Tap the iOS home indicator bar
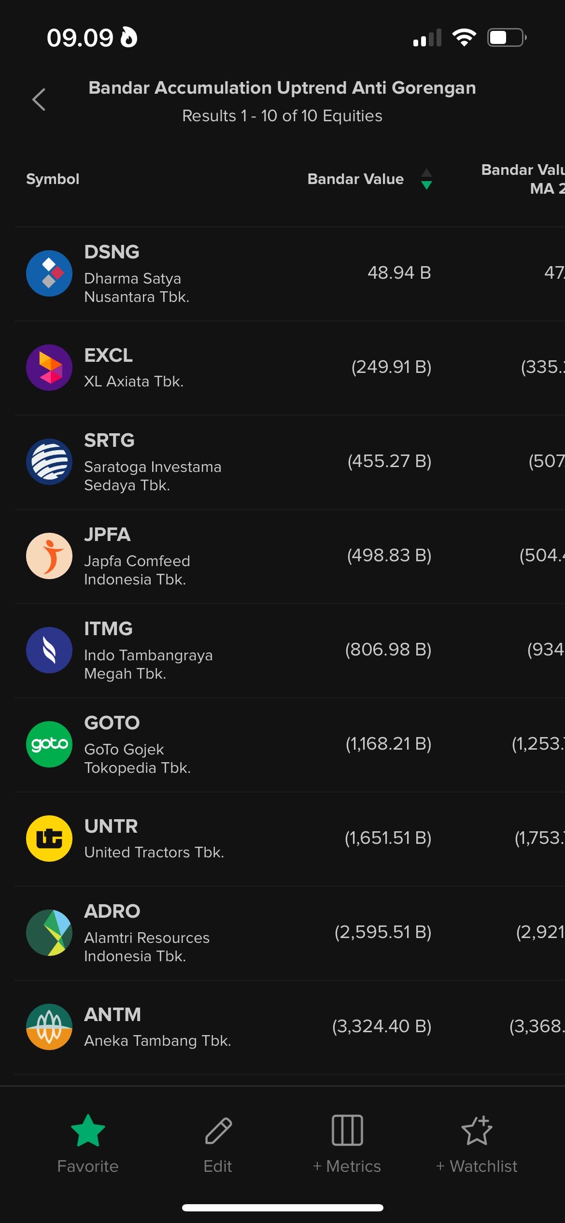Screen dimensions: 565x1223 click(282, 1208)
